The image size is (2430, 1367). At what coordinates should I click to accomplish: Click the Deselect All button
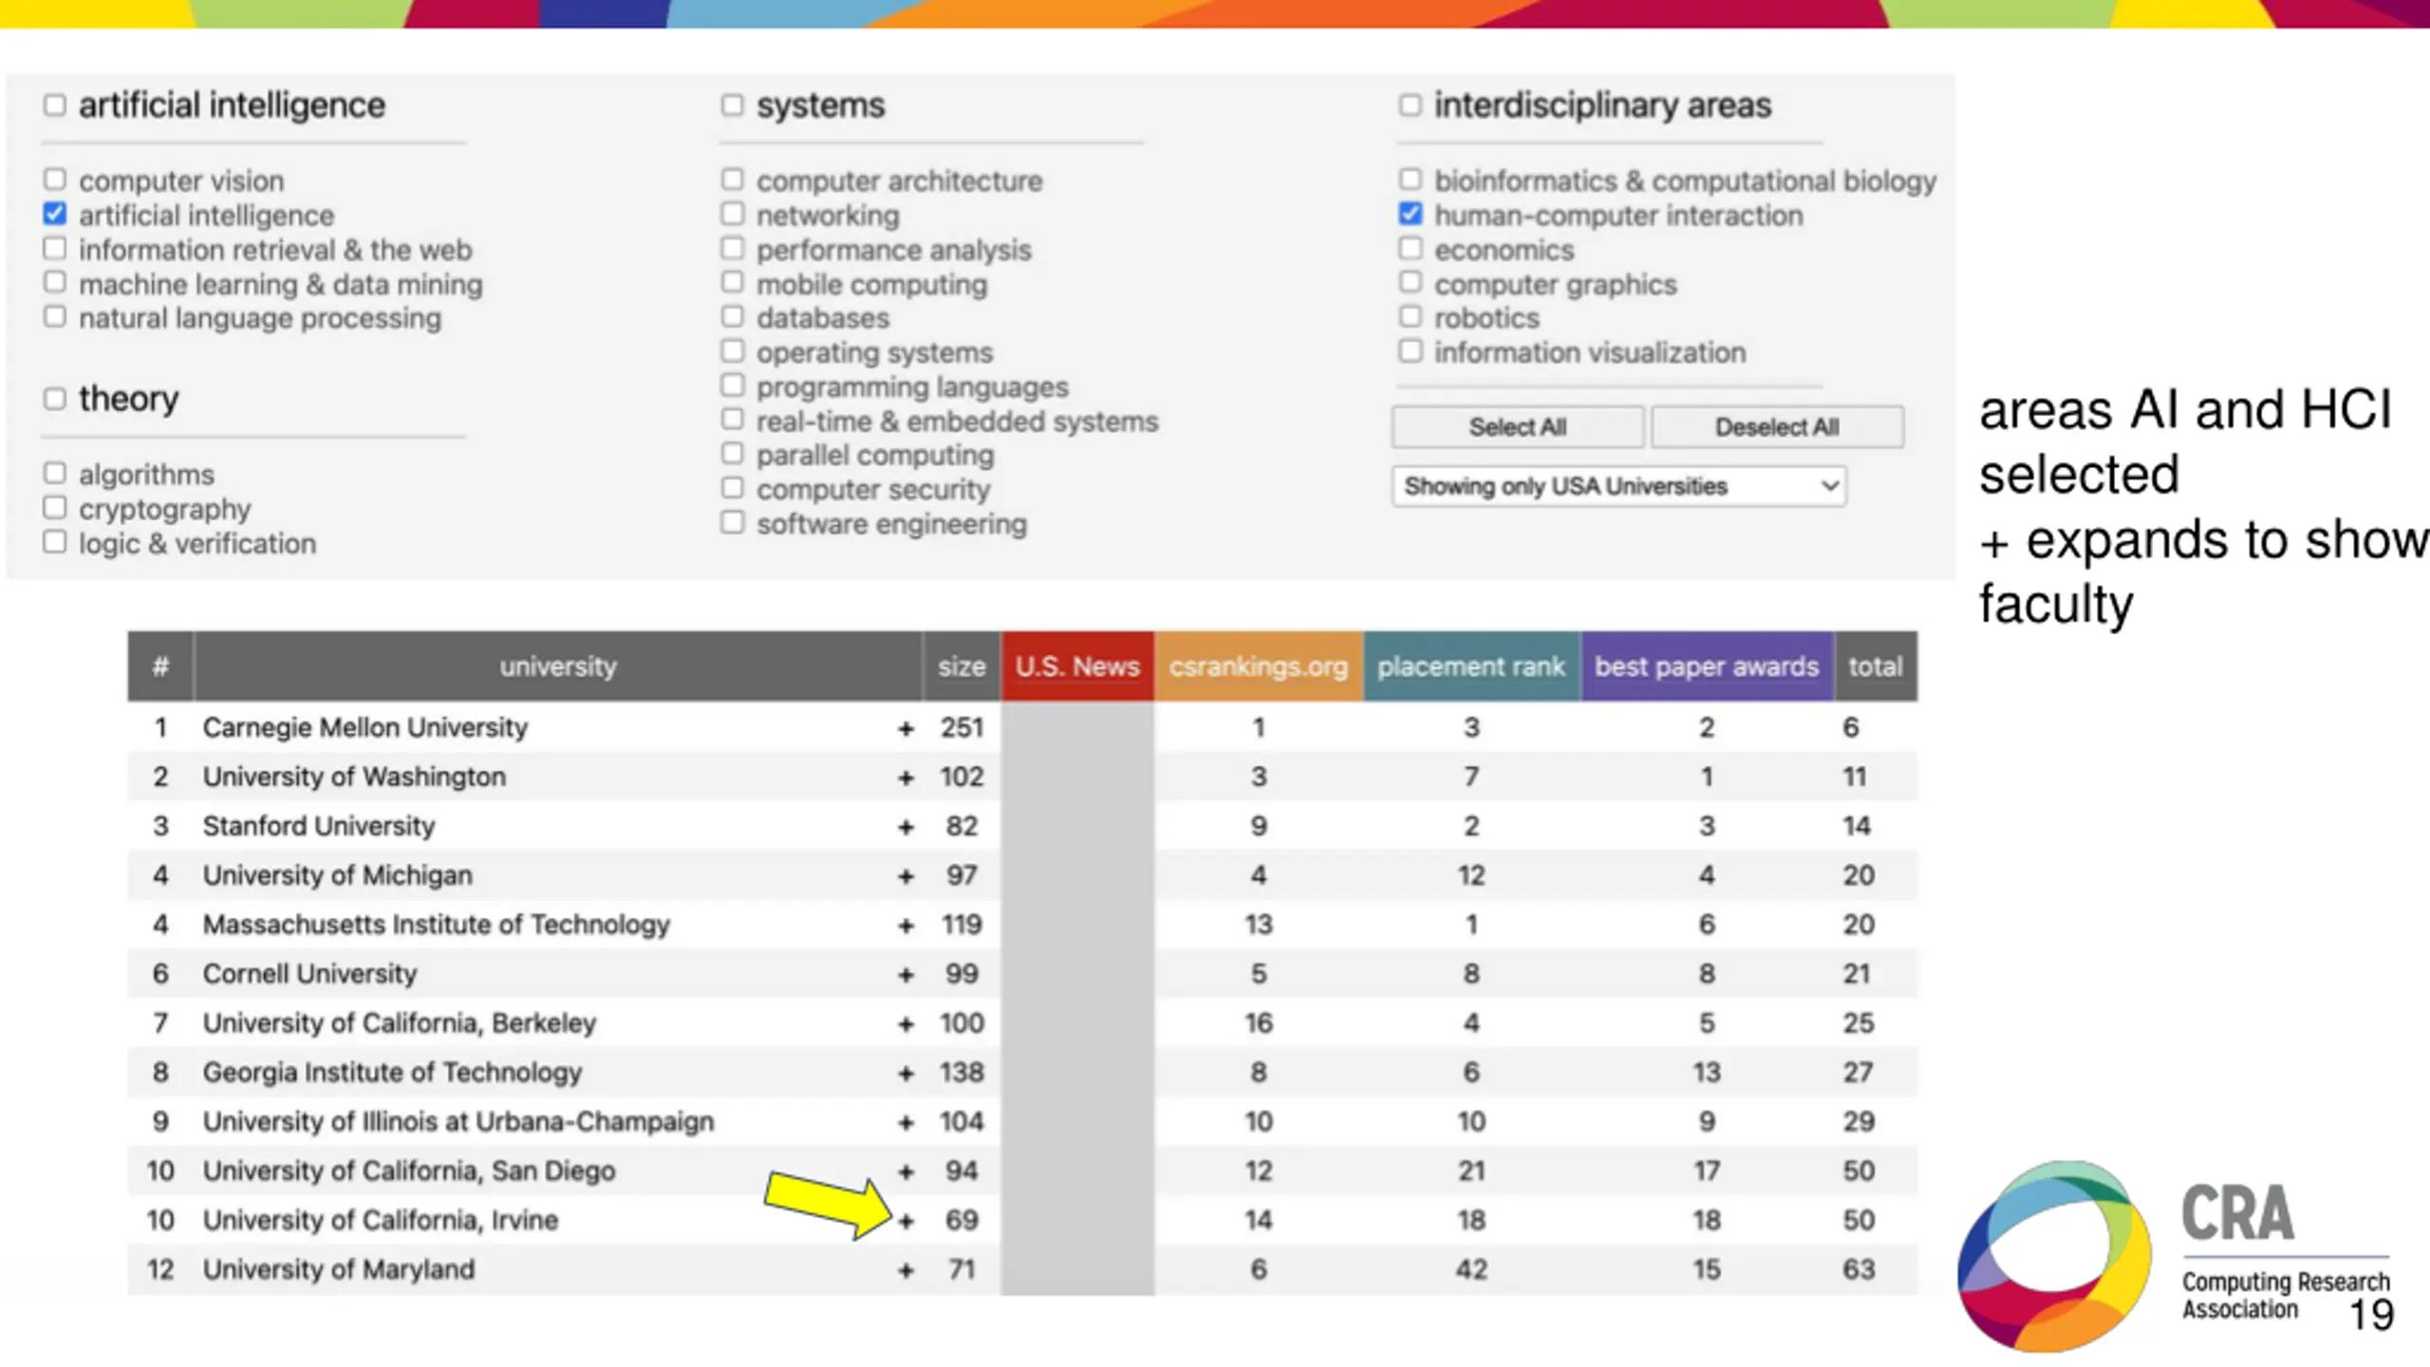pos(1777,427)
